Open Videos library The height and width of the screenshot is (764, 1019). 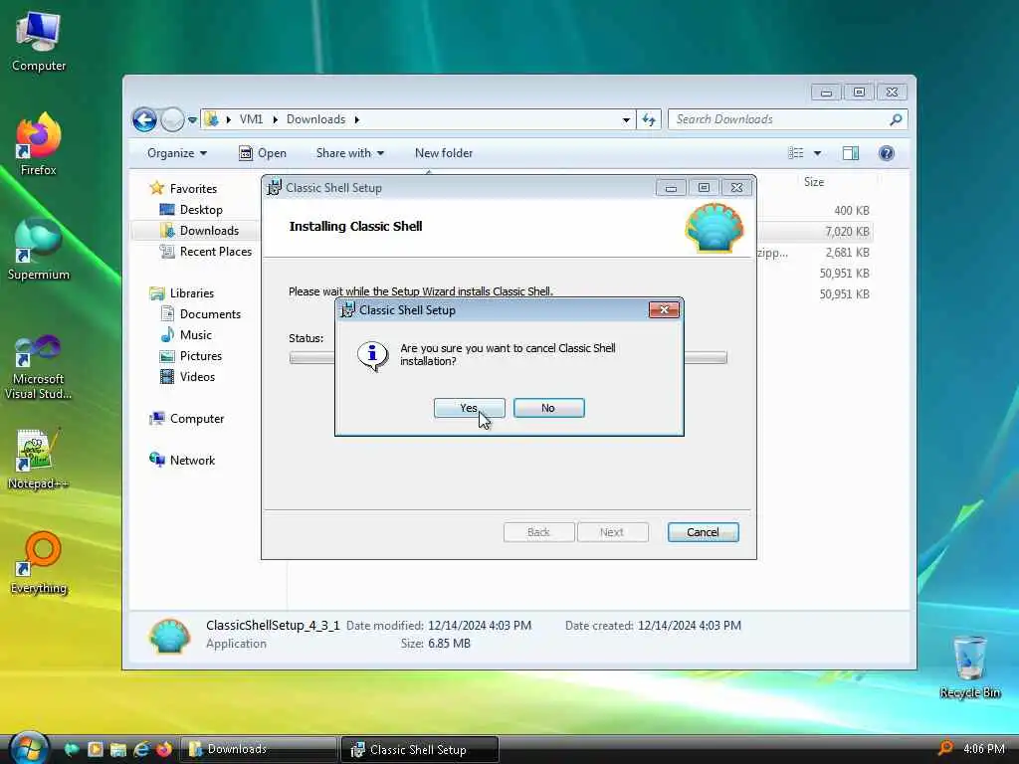point(188,376)
